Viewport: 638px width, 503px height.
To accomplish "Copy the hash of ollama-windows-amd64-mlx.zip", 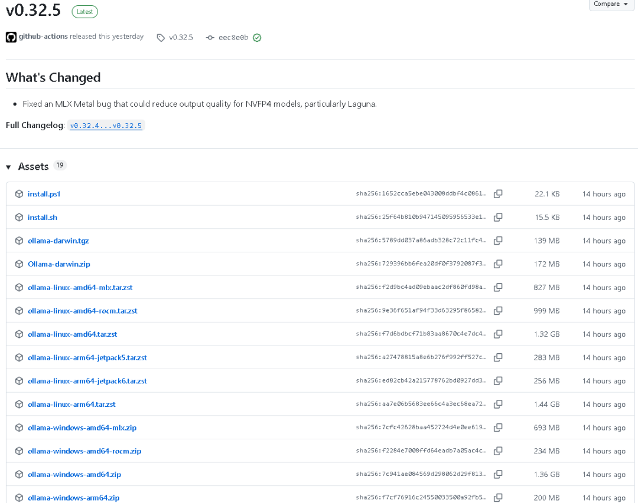I will [x=497, y=428].
